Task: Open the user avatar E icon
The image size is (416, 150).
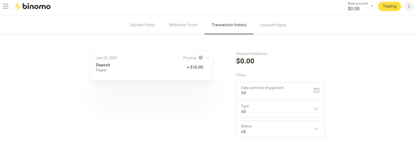Action: click(409, 6)
